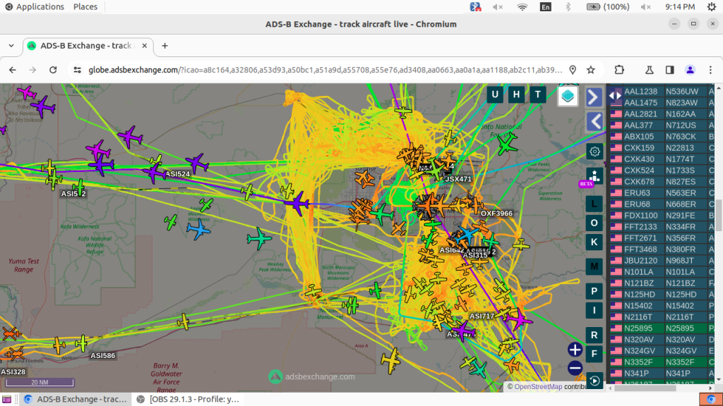Screen dimensions: 723x406
Task: Select the N324GV row
Action: (660, 351)
